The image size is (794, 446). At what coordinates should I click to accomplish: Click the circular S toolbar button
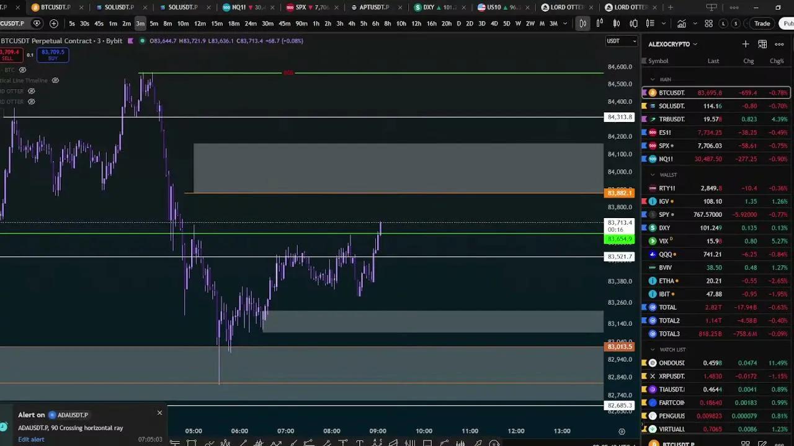point(736,24)
